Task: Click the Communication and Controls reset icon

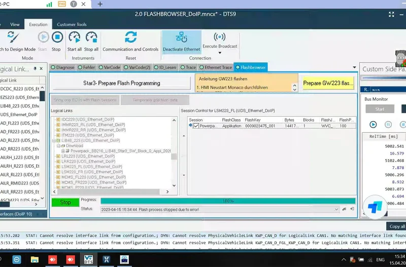Action: 130,37
